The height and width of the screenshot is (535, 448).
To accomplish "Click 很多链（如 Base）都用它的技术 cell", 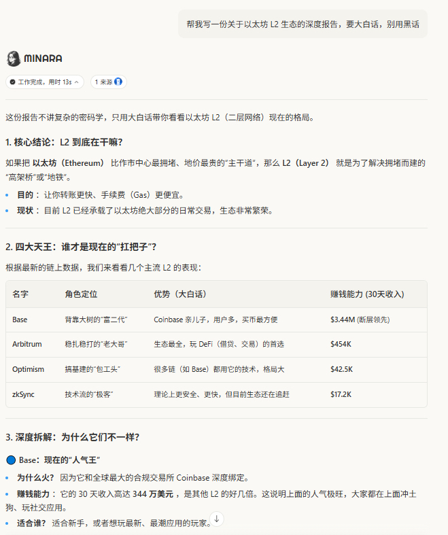I will pos(219,370).
